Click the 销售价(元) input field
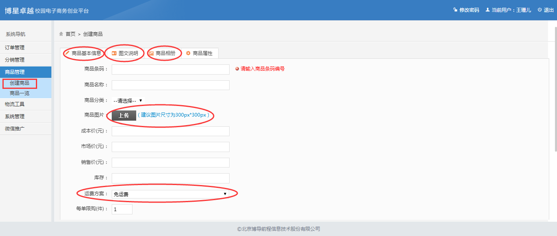Screen dimensions: 557x236 170,163
